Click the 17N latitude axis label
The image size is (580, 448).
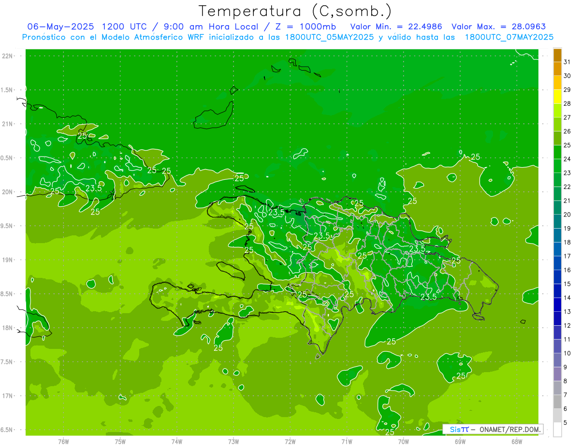[8, 396]
